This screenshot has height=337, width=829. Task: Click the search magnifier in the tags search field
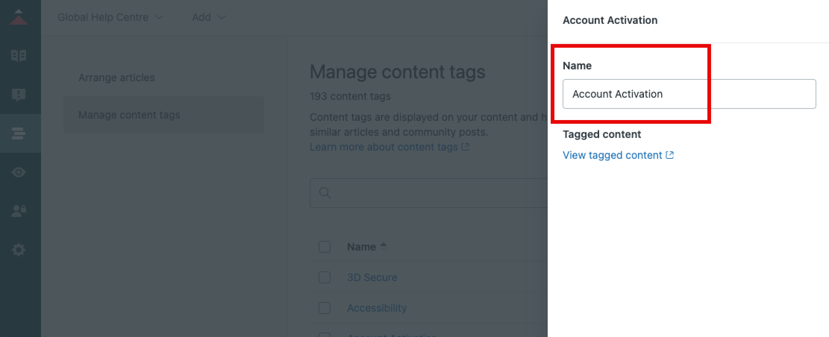tap(325, 193)
